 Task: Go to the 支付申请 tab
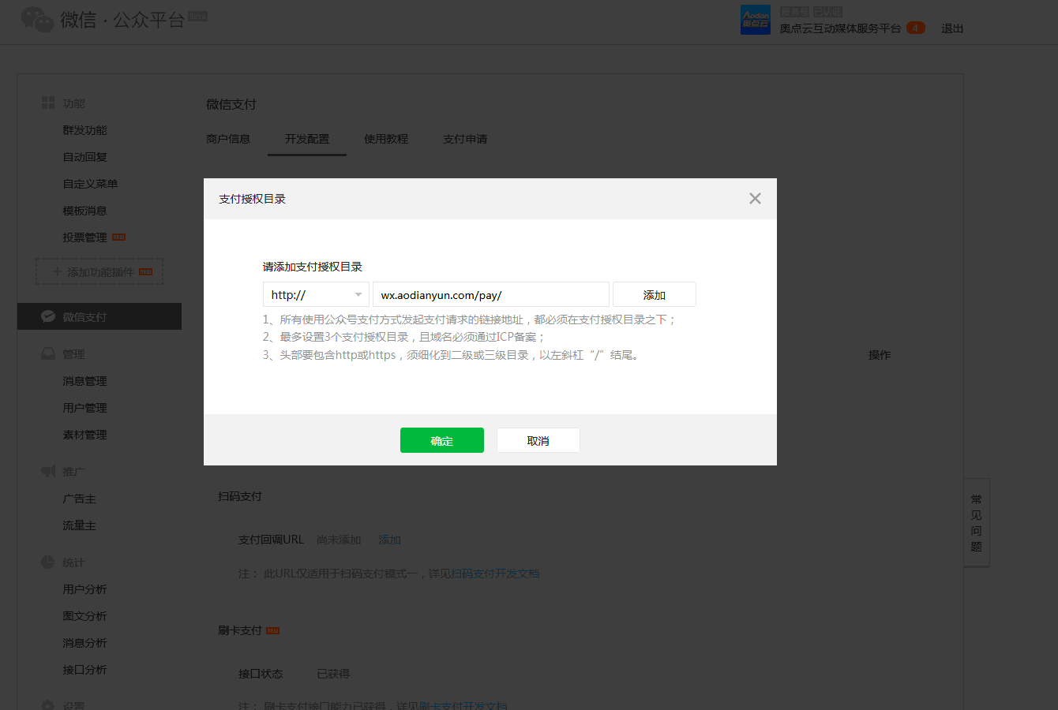coord(465,139)
